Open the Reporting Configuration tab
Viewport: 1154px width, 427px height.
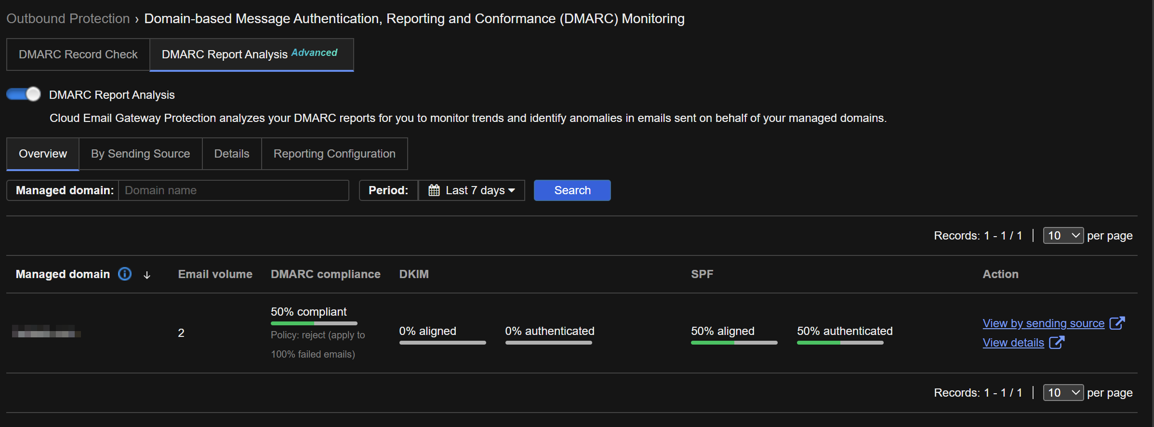[334, 154]
